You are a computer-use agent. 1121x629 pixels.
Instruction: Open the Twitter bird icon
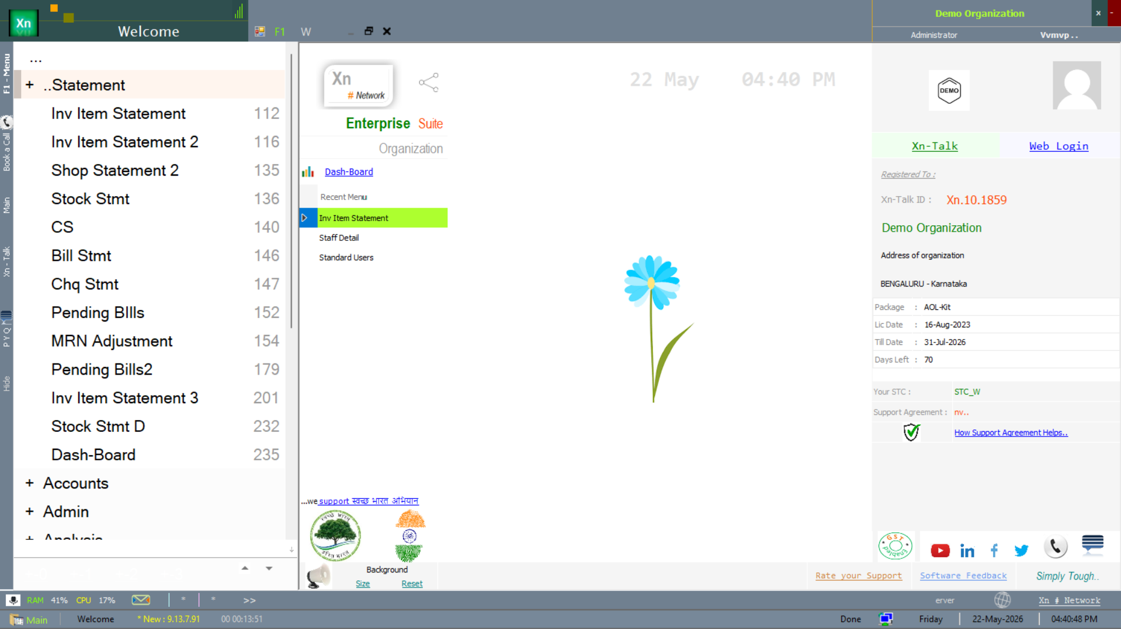click(1021, 550)
